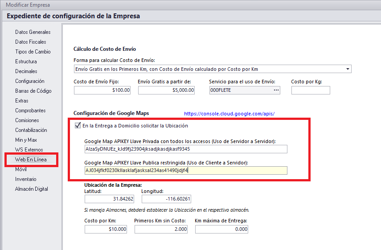The image size is (381, 250).
Task: Click the Google Map public API key field
Action: [185, 170]
